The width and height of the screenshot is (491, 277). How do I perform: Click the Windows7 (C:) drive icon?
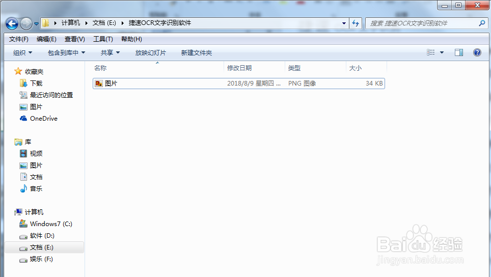[23, 224]
